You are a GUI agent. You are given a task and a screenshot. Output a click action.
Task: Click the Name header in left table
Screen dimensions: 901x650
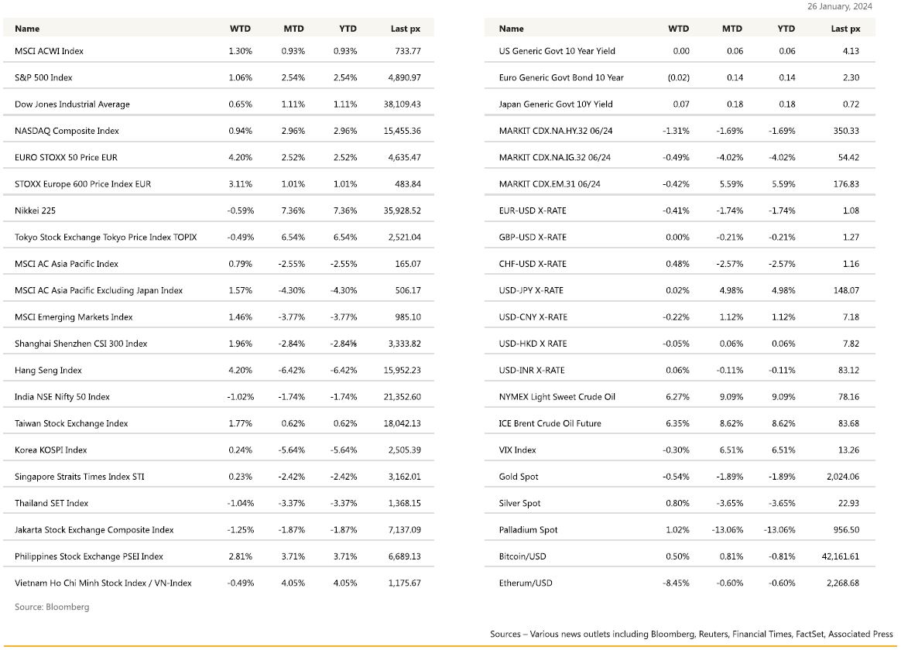tap(27, 29)
